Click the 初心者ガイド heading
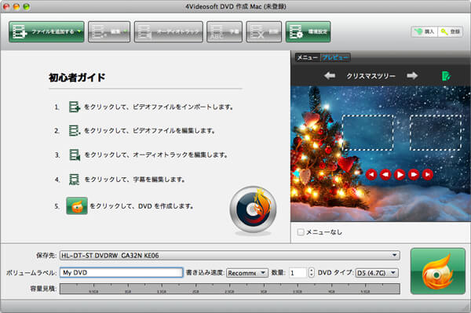Viewport: 471px width, 313px height. point(77,78)
